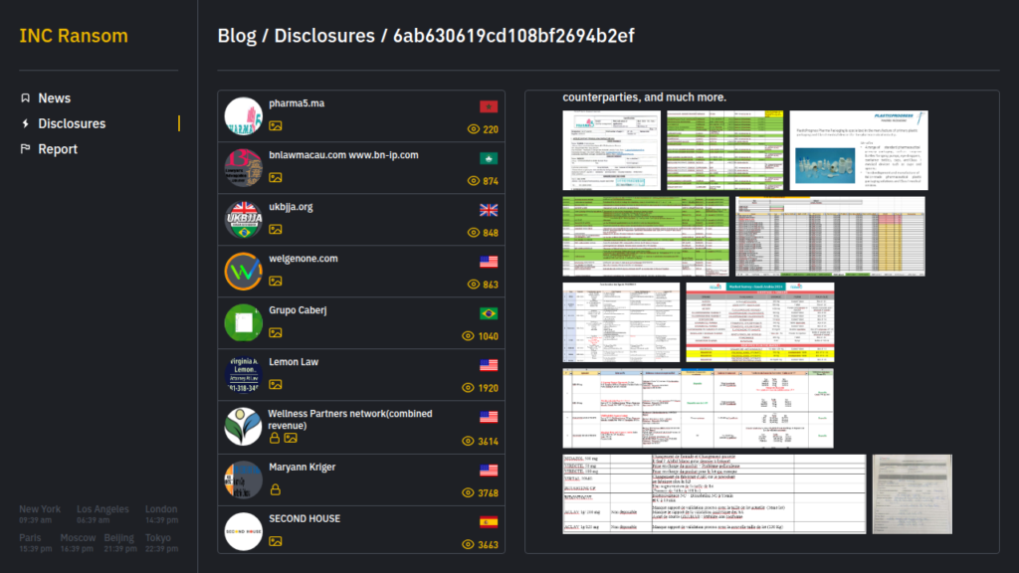1019x573 pixels.
Task: Open the Maryann Kriger disclosure entry
Action: pos(361,480)
